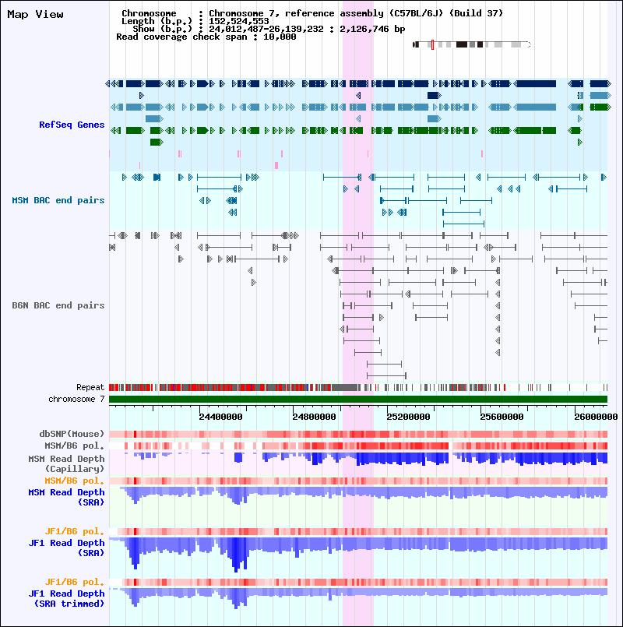Click the Repeat track's red and gray bar
The height and width of the screenshot is (627, 623).
(358, 387)
